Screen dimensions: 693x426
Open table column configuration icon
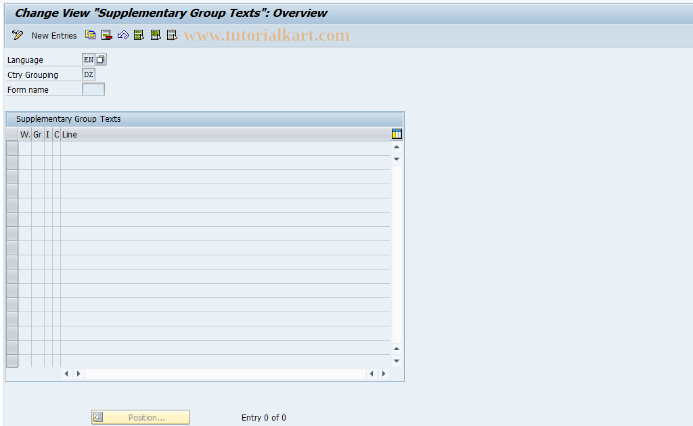(397, 134)
